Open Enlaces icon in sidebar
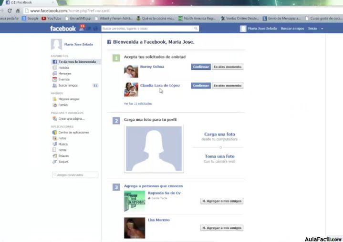This screenshot has height=242, width=343. coord(55,156)
